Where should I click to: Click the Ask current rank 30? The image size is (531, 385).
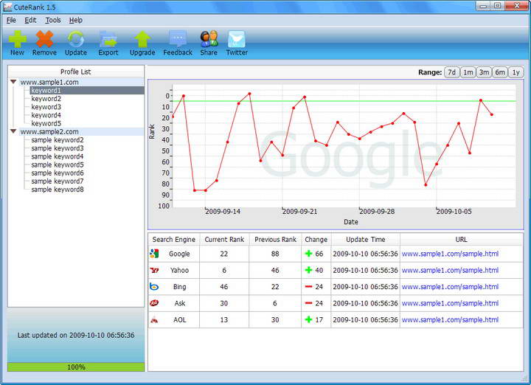[224, 303]
